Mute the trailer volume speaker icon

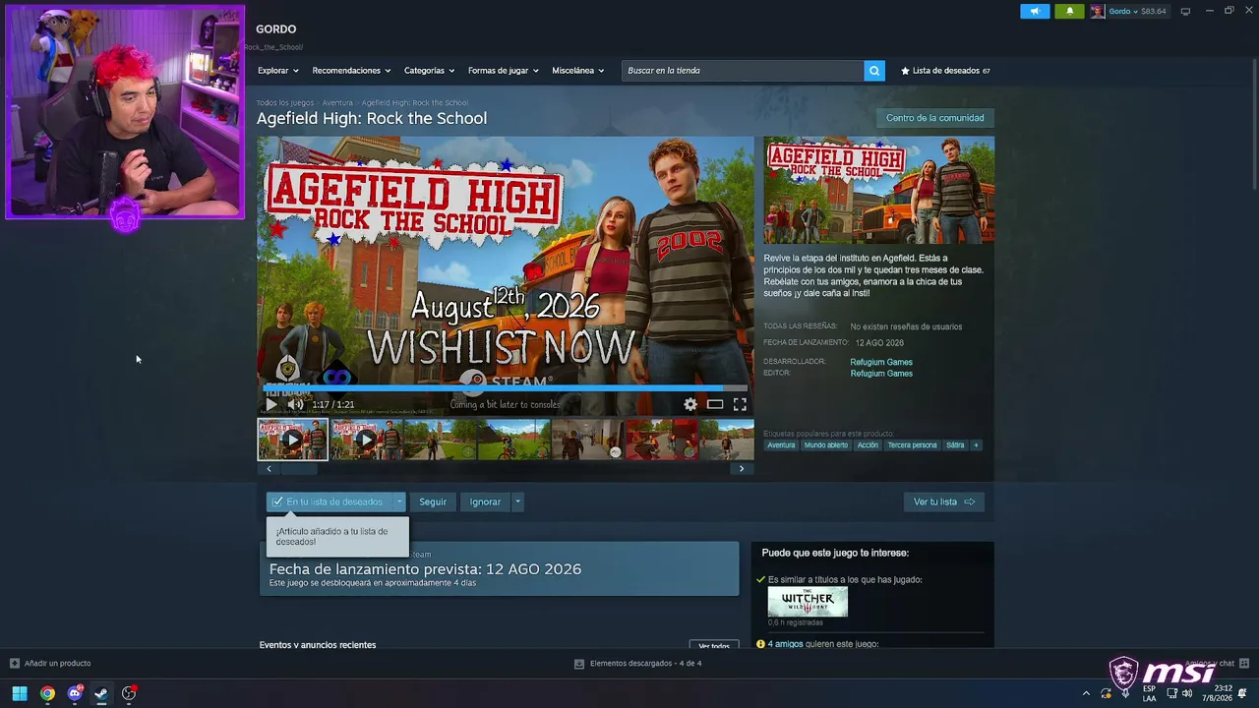[x=296, y=404]
